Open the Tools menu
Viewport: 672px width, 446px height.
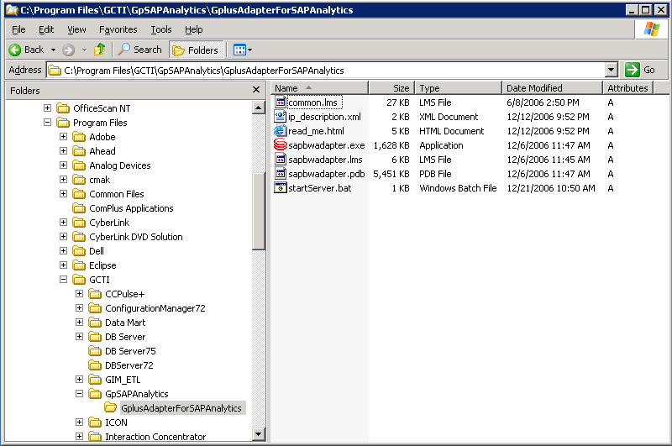pos(160,29)
